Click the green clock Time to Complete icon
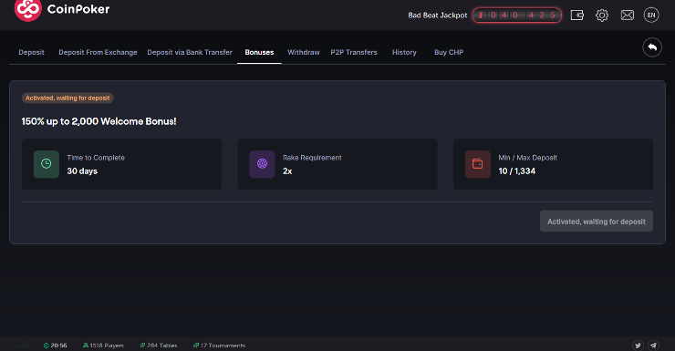Screen dimensions: 675x351 (47, 164)
